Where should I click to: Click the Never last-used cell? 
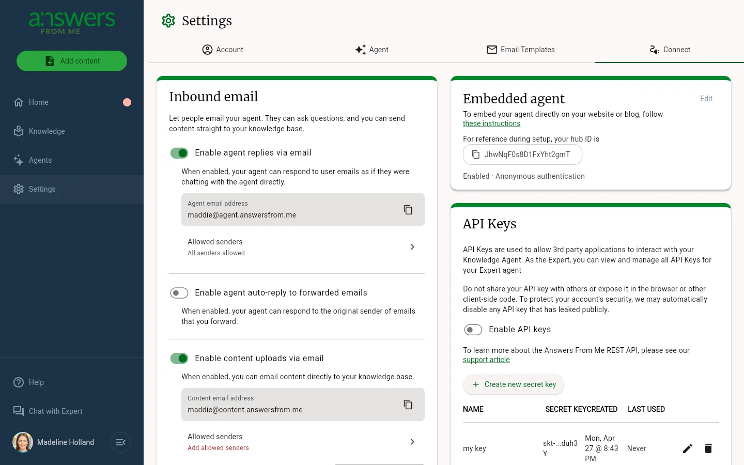(637, 448)
